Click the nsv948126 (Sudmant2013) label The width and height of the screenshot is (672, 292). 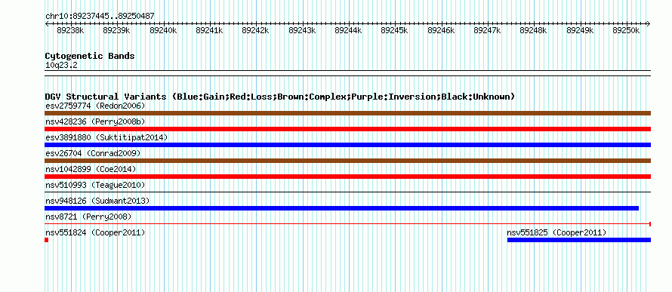[x=97, y=201]
